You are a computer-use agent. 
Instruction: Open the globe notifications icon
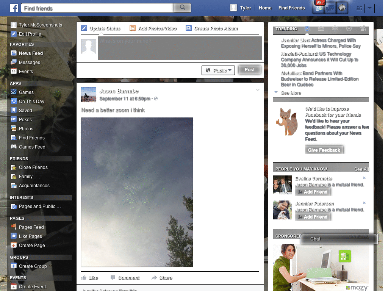pos(342,8)
